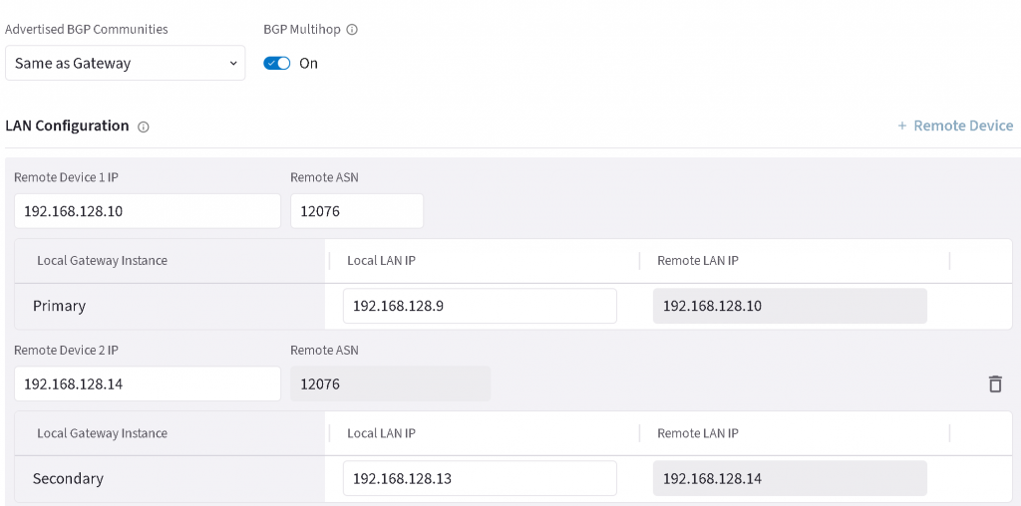Edit Secondary Local LAN IP 192.168.128.13
This screenshot has height=506, width=1021.
479,478
